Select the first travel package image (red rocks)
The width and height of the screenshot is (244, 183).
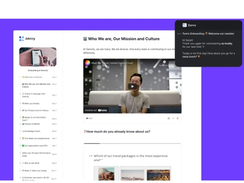[x=106, y=173]
